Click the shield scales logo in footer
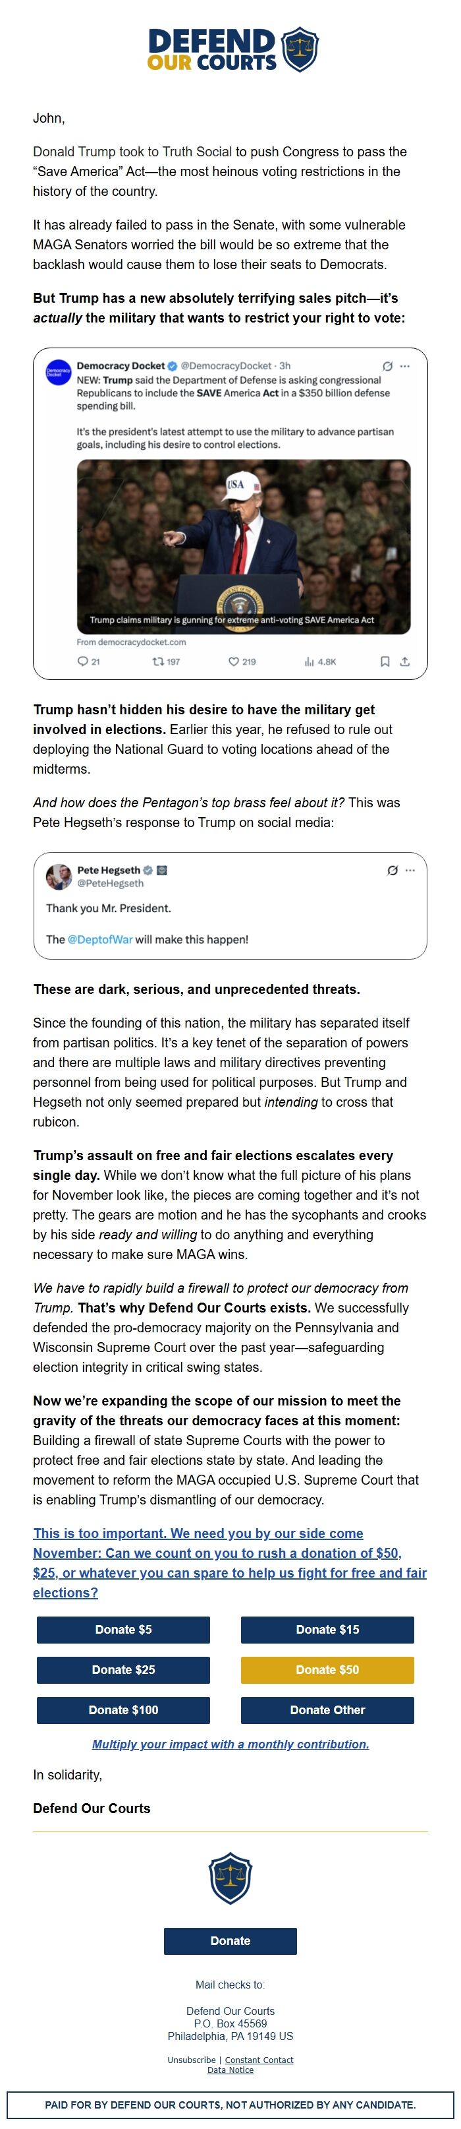The height and width of the screenshot is (2129, 461). pos(230,1878)
